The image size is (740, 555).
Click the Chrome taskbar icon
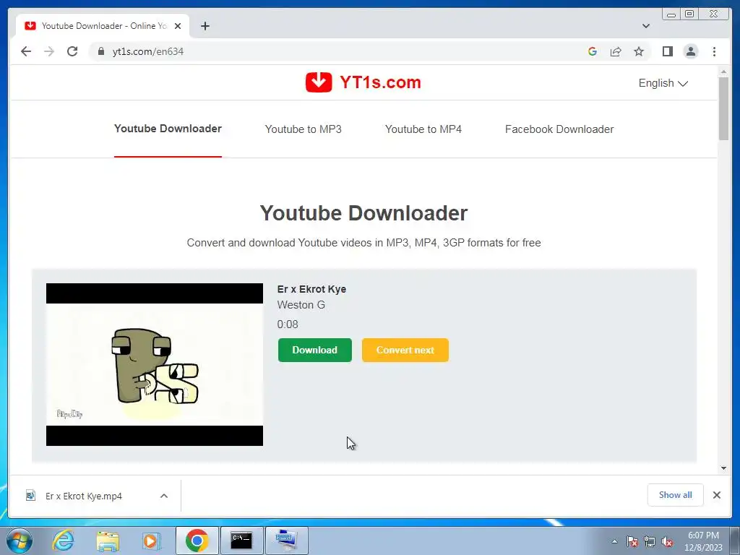coord(197,541)
